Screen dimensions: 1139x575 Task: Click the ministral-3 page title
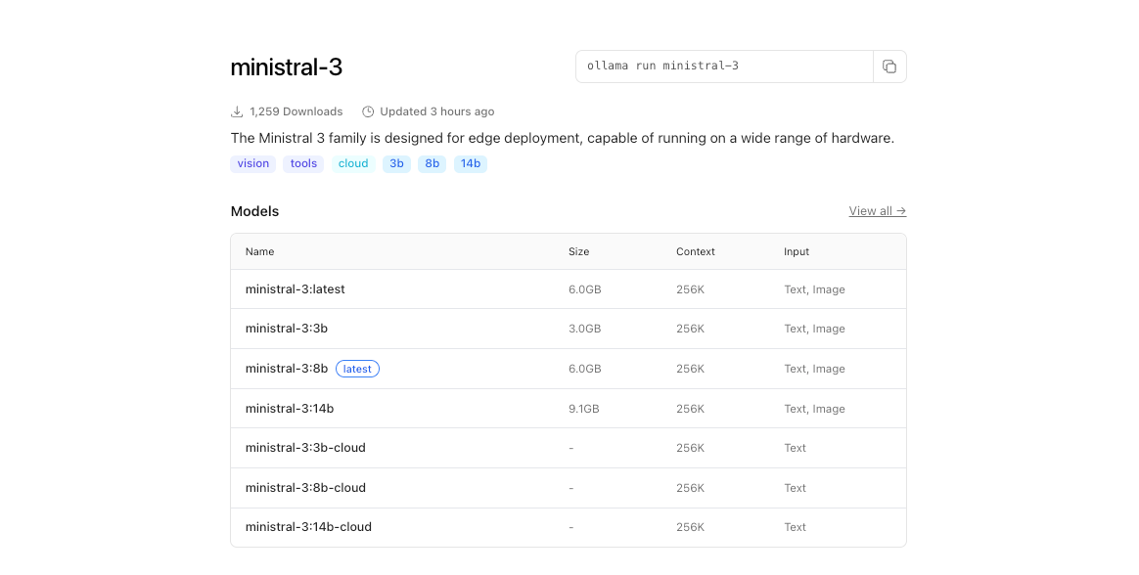point(286,67)
